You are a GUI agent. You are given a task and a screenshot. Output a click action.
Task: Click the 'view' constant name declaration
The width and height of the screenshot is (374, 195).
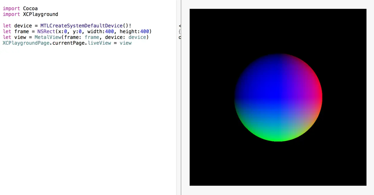[x=20, y=37]
